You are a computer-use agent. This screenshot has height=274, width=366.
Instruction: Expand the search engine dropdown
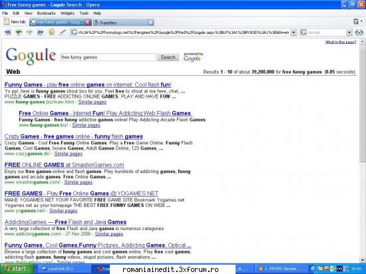[349, 33]
